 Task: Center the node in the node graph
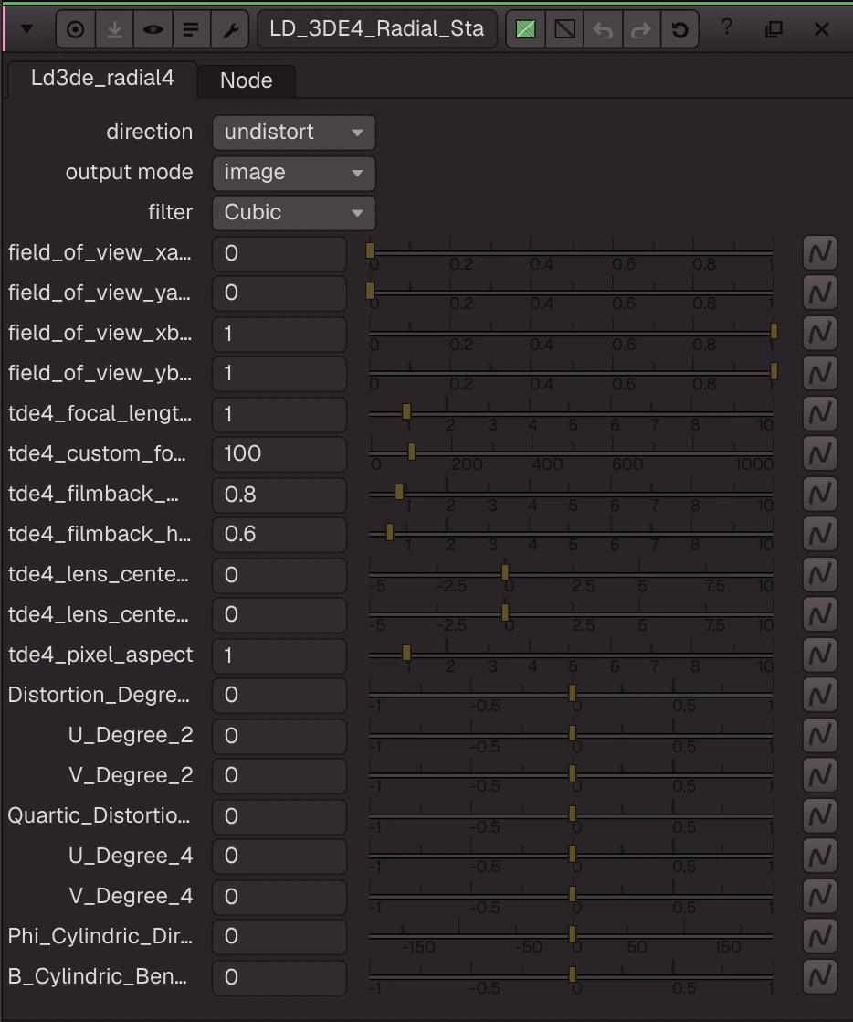(x=76, y=29)
